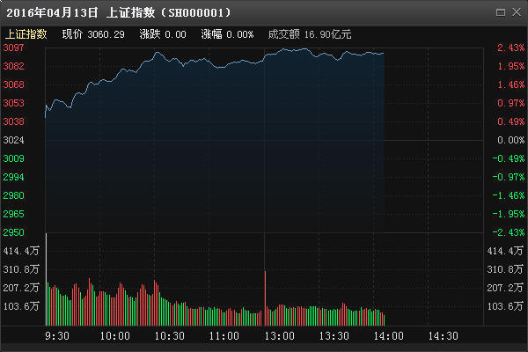Click the 涨跌 0.00 field
Image resolution: width=528 pixels, height=352 pixels.
point(163,34)
